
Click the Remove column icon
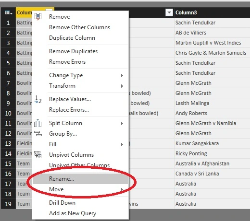pyautogui.click(x=38, y=16)
